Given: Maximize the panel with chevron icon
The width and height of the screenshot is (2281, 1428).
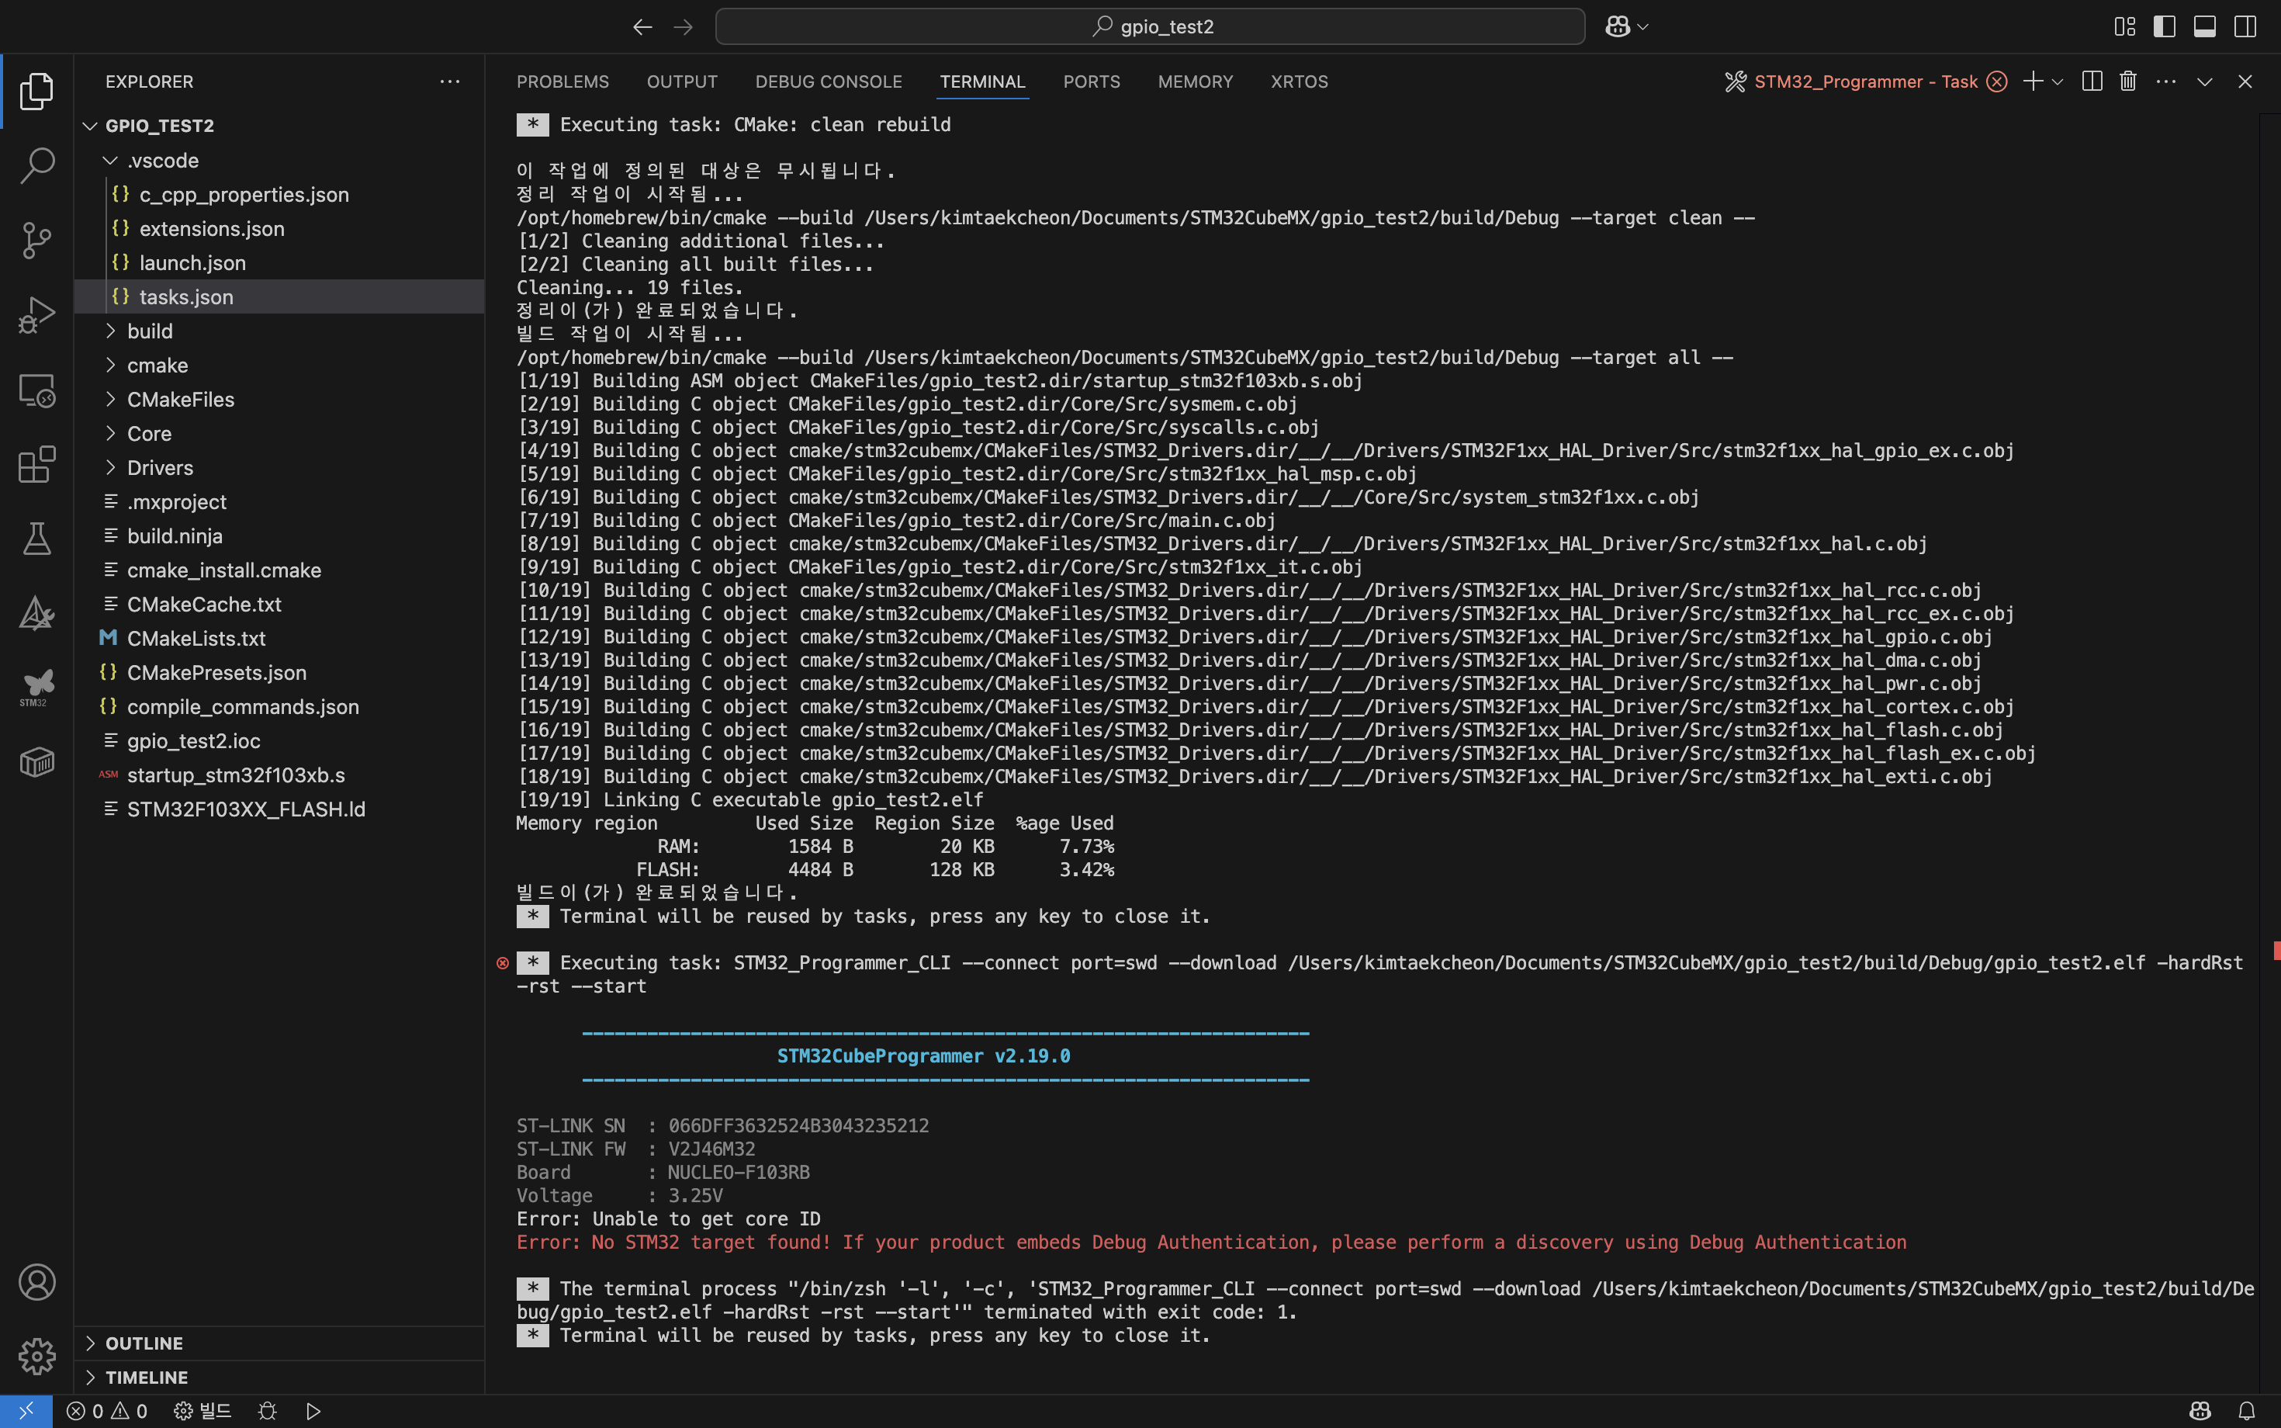Looking at the screenshot, I should click(2204, 81).
